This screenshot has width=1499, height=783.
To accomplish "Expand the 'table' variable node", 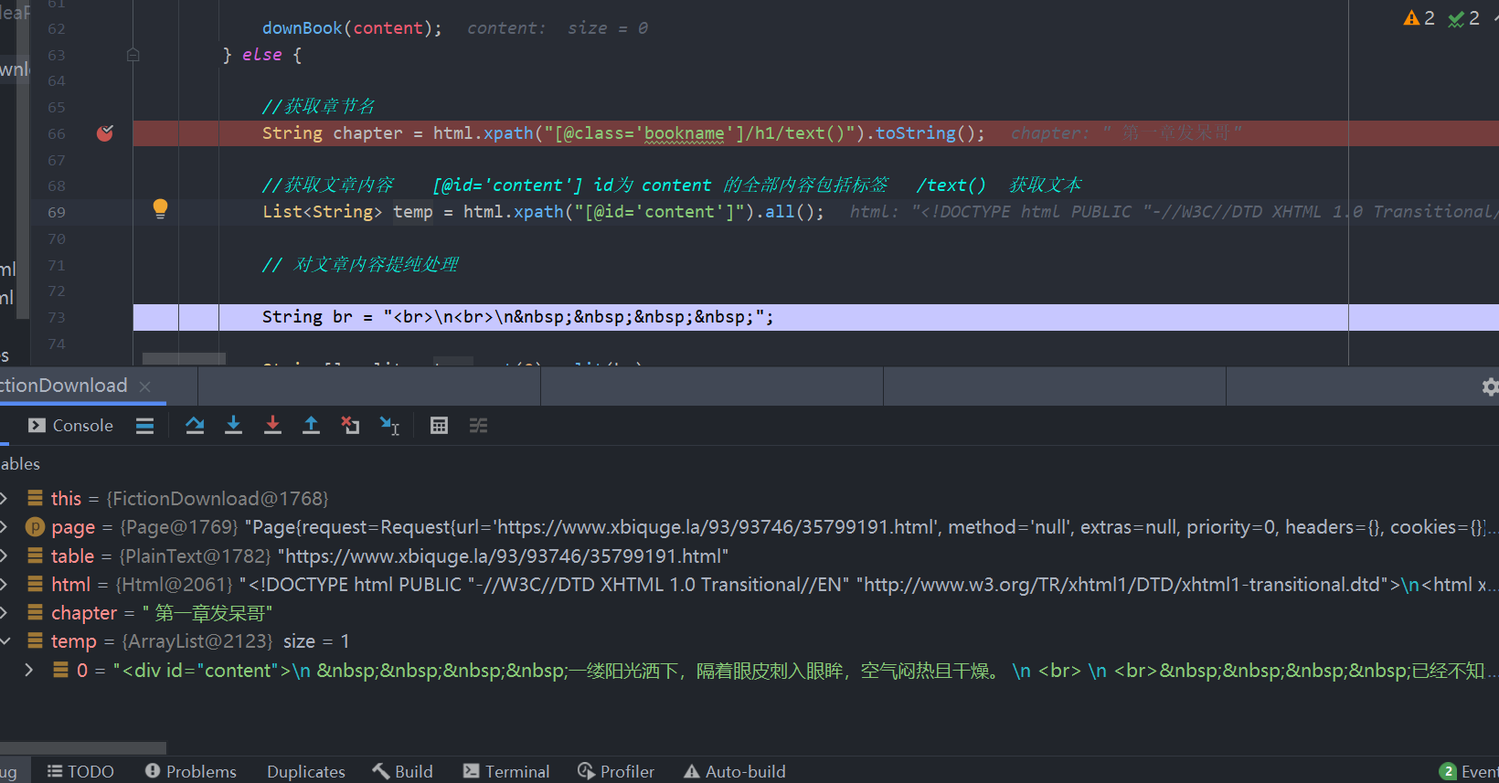I will tap(5, 556).
